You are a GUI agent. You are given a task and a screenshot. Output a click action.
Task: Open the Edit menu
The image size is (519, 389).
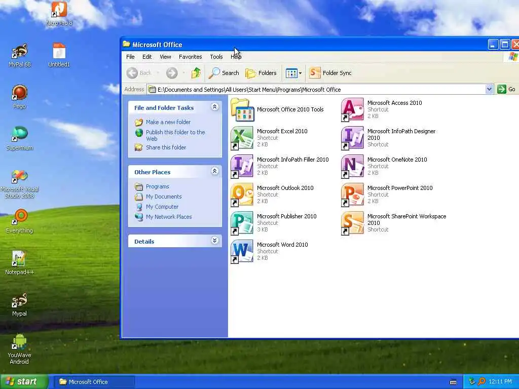coord(147,57)
